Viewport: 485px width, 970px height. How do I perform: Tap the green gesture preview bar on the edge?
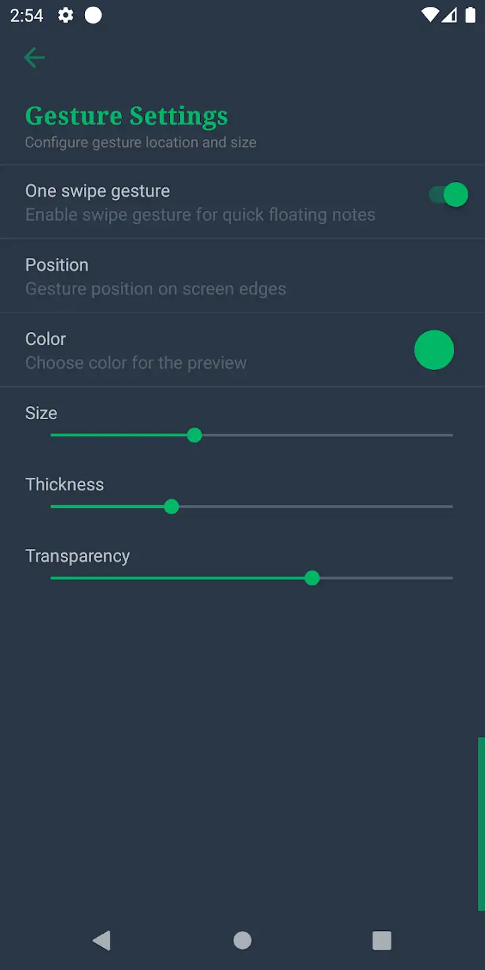pyautogui.click(x=481, y=824)
